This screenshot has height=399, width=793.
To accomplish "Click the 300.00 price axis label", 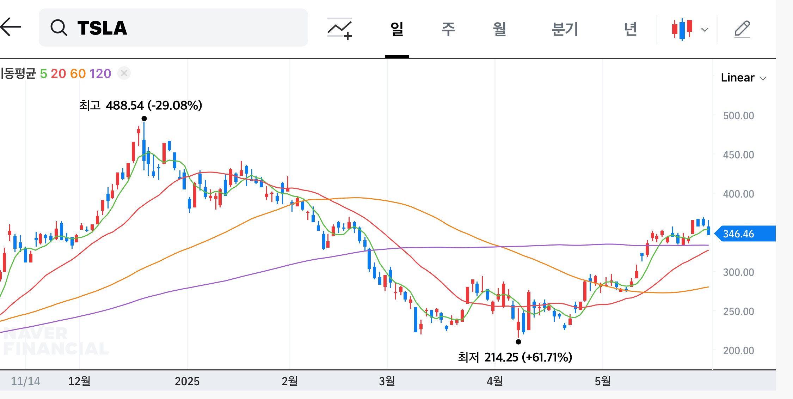I will point(738,272).
